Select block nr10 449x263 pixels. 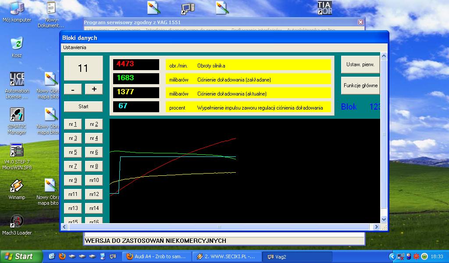pos(94,180)
